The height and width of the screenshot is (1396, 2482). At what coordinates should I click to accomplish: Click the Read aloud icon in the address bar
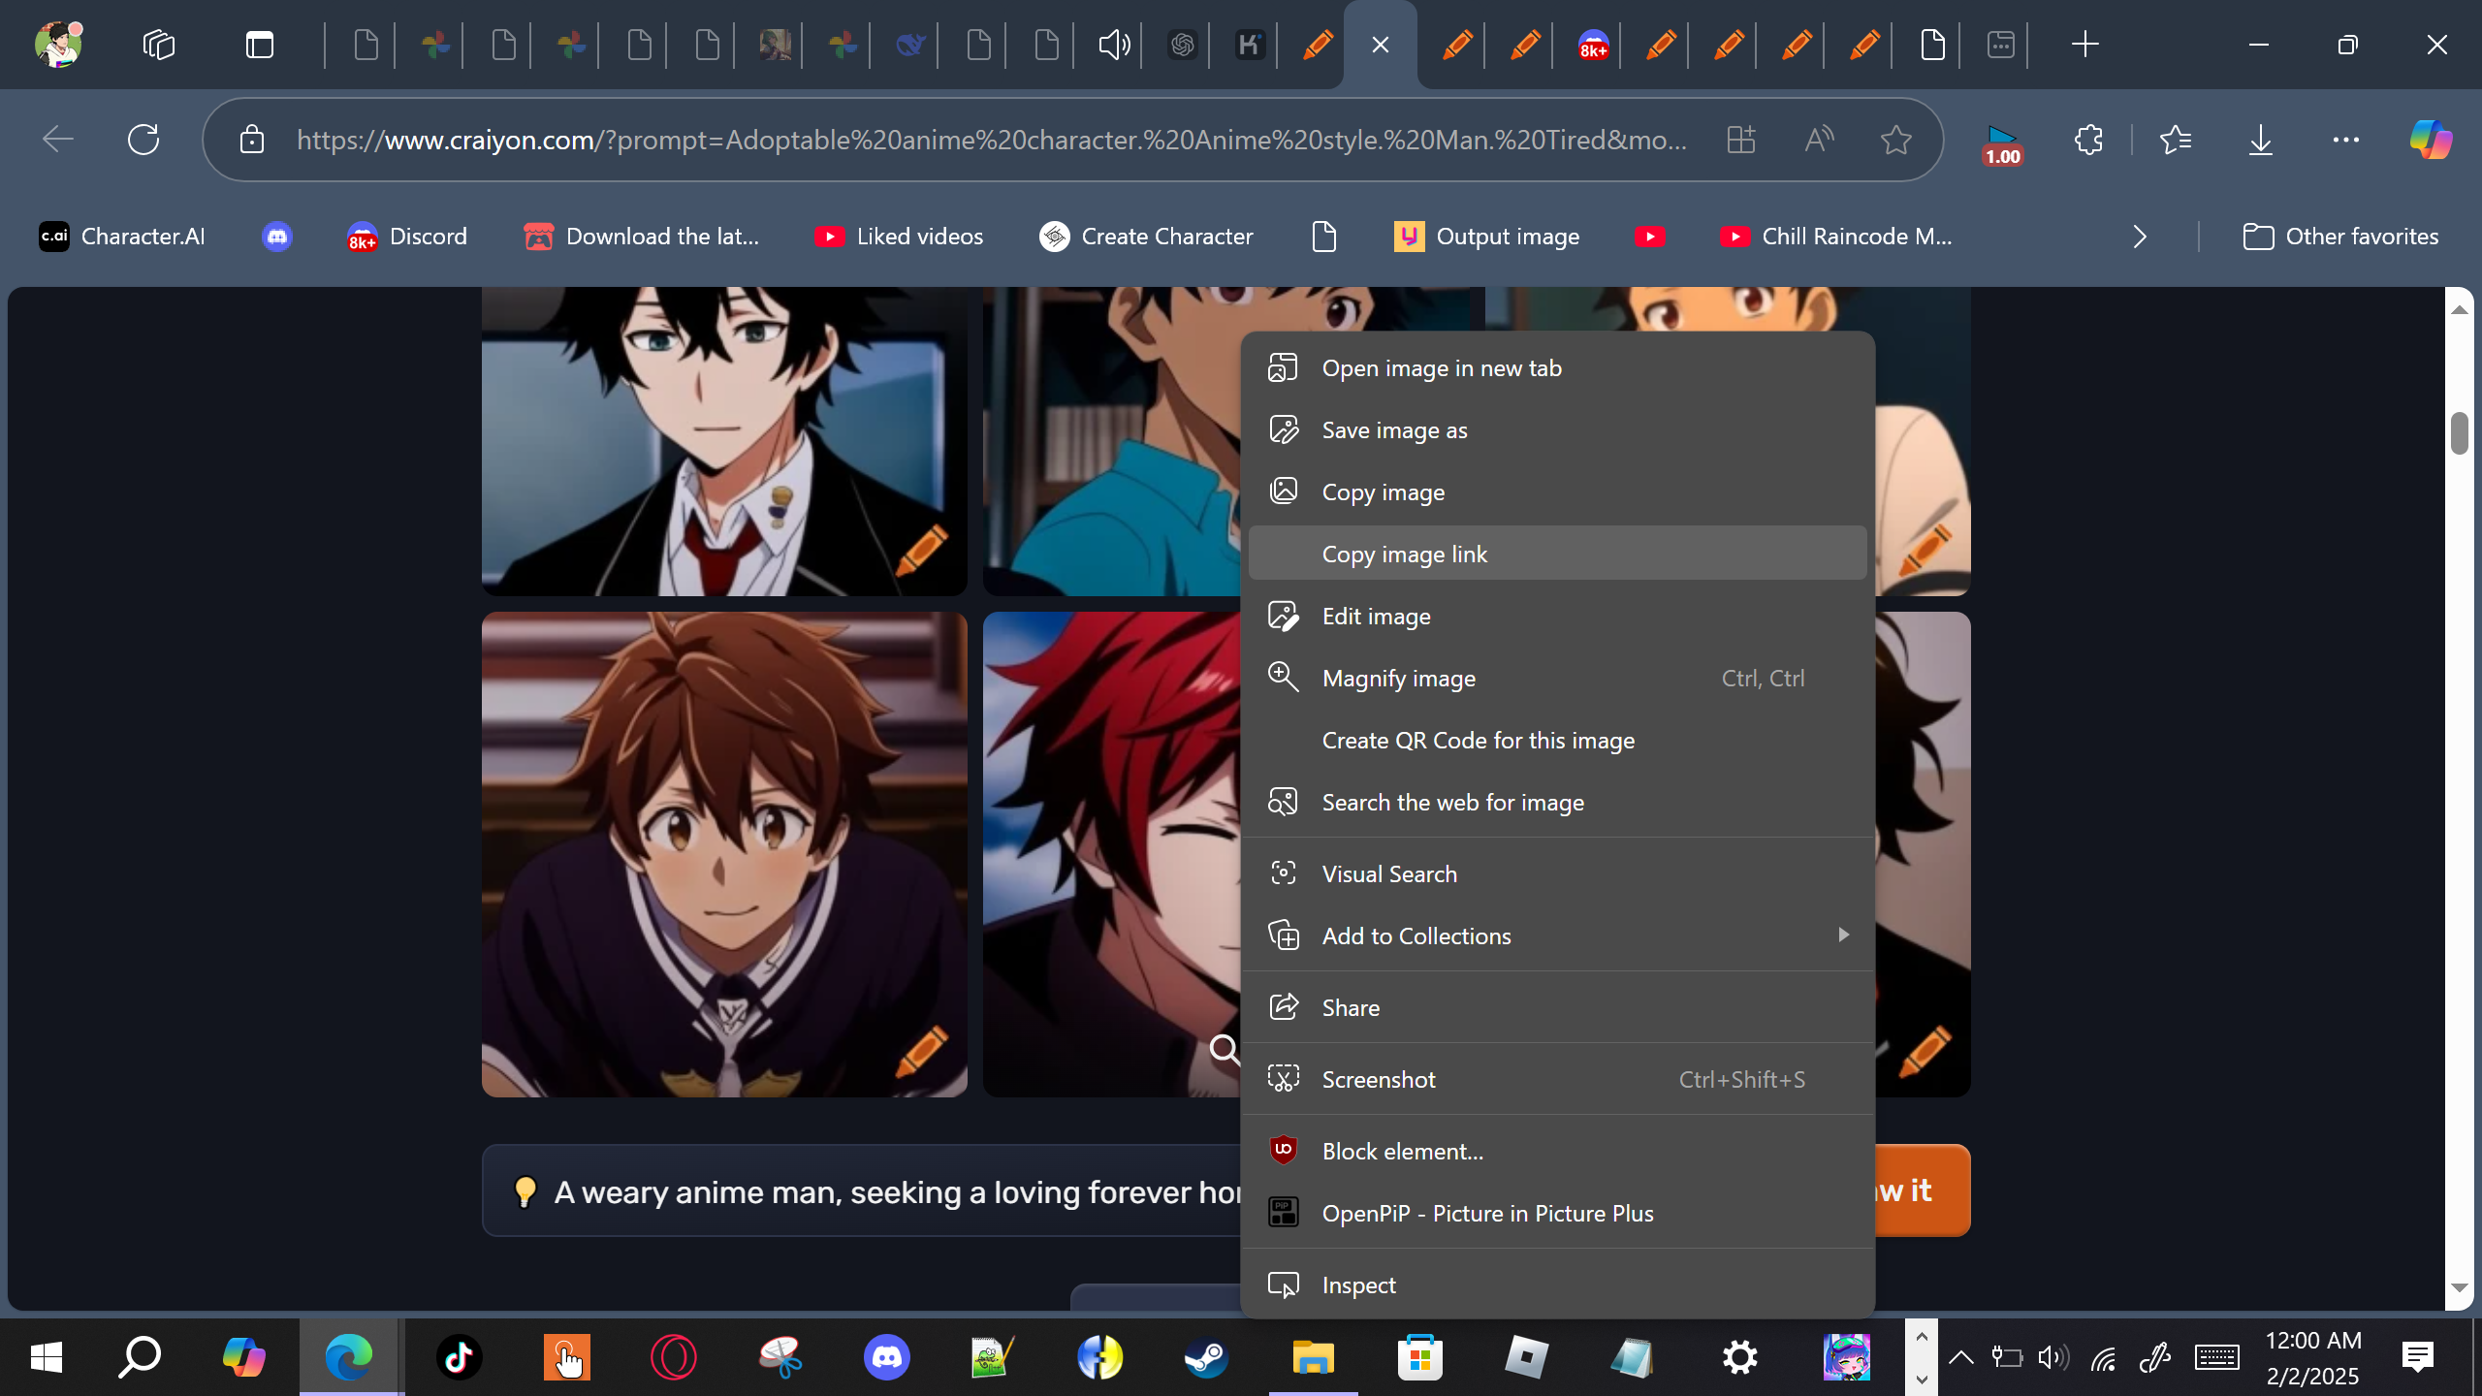click(x=1819, y=140)
